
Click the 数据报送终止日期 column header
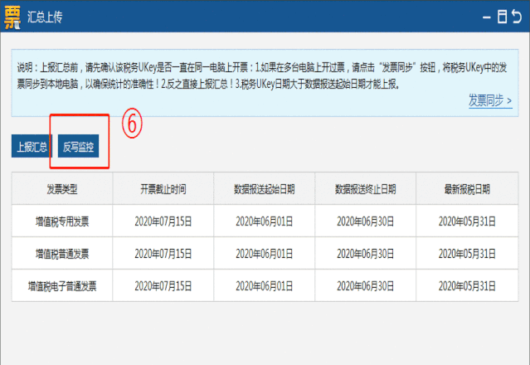click(x=366, y=189)
